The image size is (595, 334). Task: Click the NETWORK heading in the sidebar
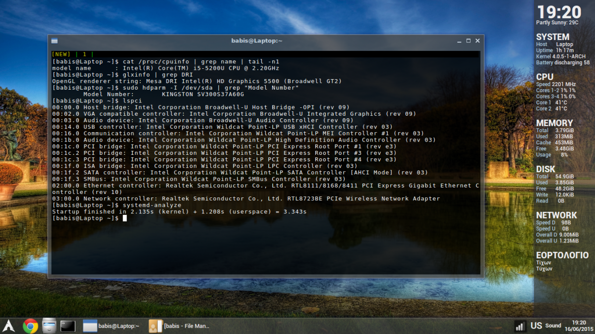pyautogui.click(x=556, y=215)
